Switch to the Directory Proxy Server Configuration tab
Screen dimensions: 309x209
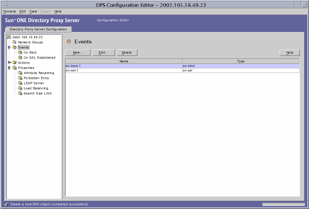point(38,29)
